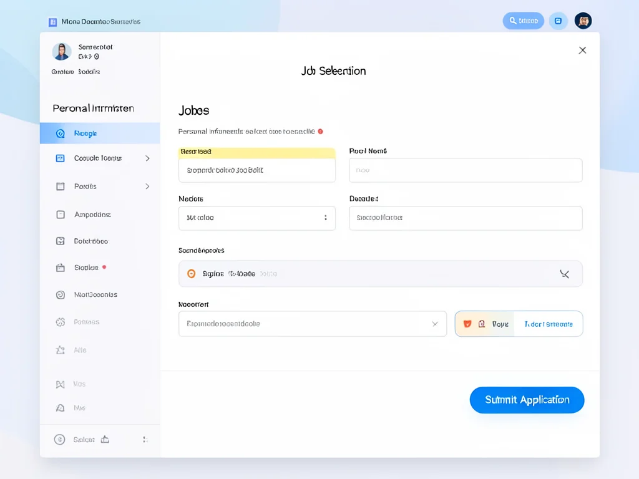The height and width of the screenshot is (479, 639).
Task: Click the Poidis square icon in the sidebar
Action: 61,186
